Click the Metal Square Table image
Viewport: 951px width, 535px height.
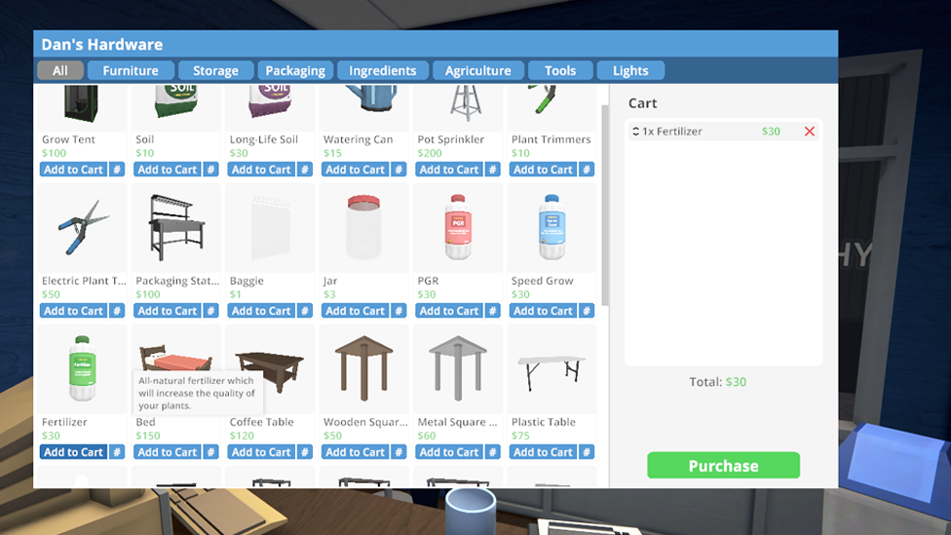coord(458,368)
